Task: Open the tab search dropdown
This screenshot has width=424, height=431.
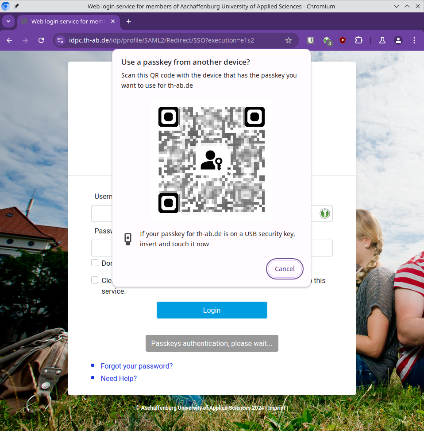Action: [x=8, y=21]
